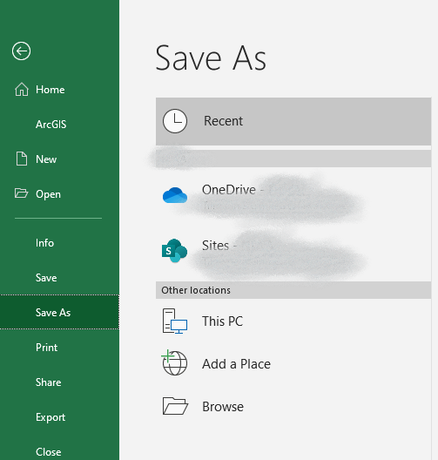Image resolution: width=438 pixels, height=460 pixels.
Task: Click the Open folder icon
Action: (x=22, y=193)
